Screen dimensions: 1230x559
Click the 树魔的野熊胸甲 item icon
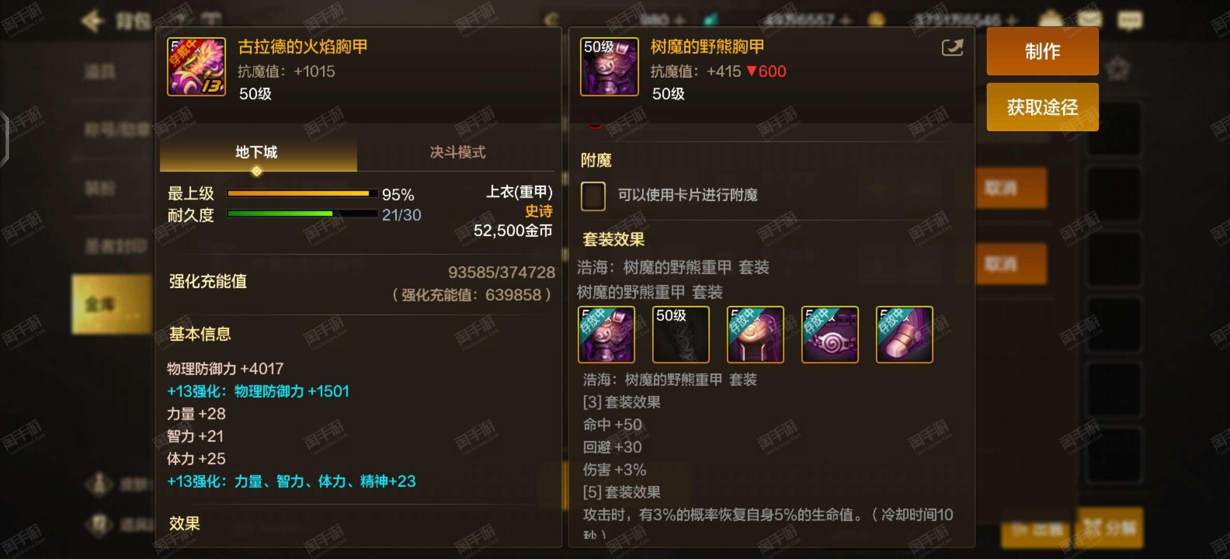click(609, 67)
